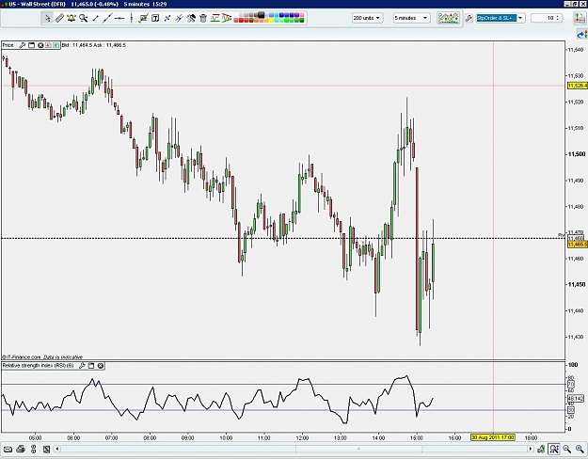Select the cursor pointer tool
This screenshot has height=459, width=588.
pos(47,18)
